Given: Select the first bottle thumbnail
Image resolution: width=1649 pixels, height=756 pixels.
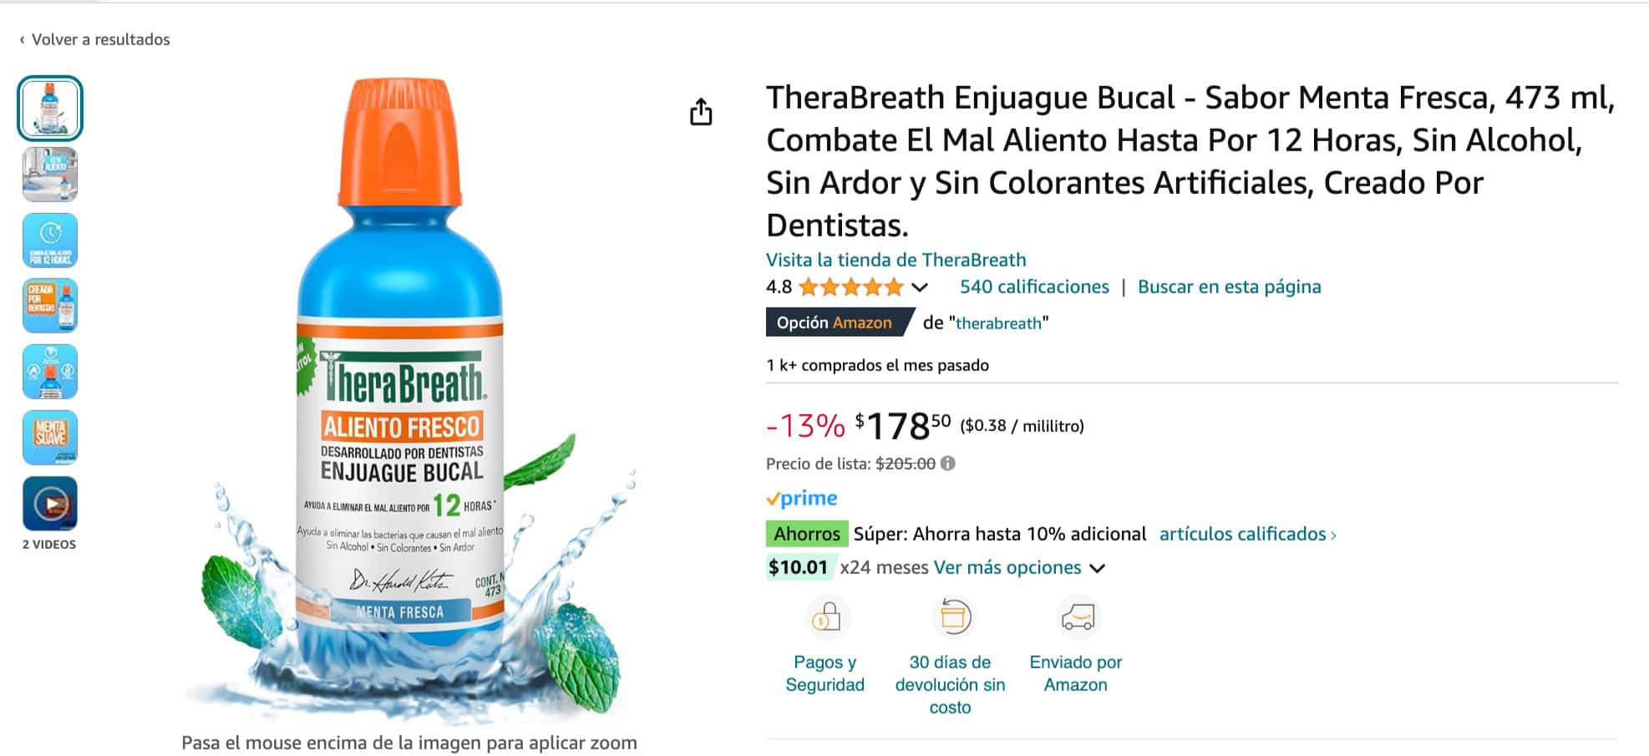Looking at the screenshot, I should [x=50, y=109].
